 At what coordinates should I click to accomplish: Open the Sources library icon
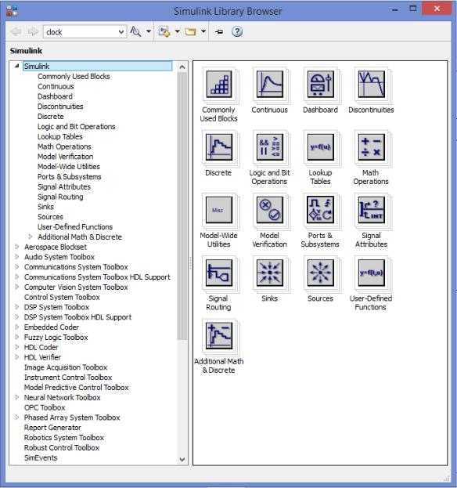tap(321, 273)
